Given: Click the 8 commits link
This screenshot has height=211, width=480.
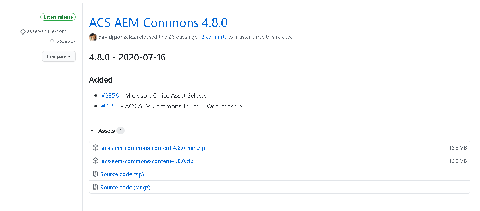Looking at the screenshot, I should tap(214, 37).
